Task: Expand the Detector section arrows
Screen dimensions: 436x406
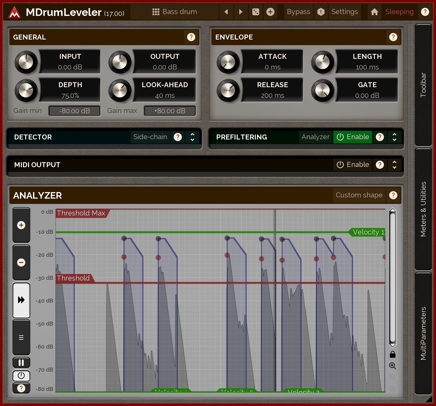Action: pyautogui.click(x=192, y=137)
